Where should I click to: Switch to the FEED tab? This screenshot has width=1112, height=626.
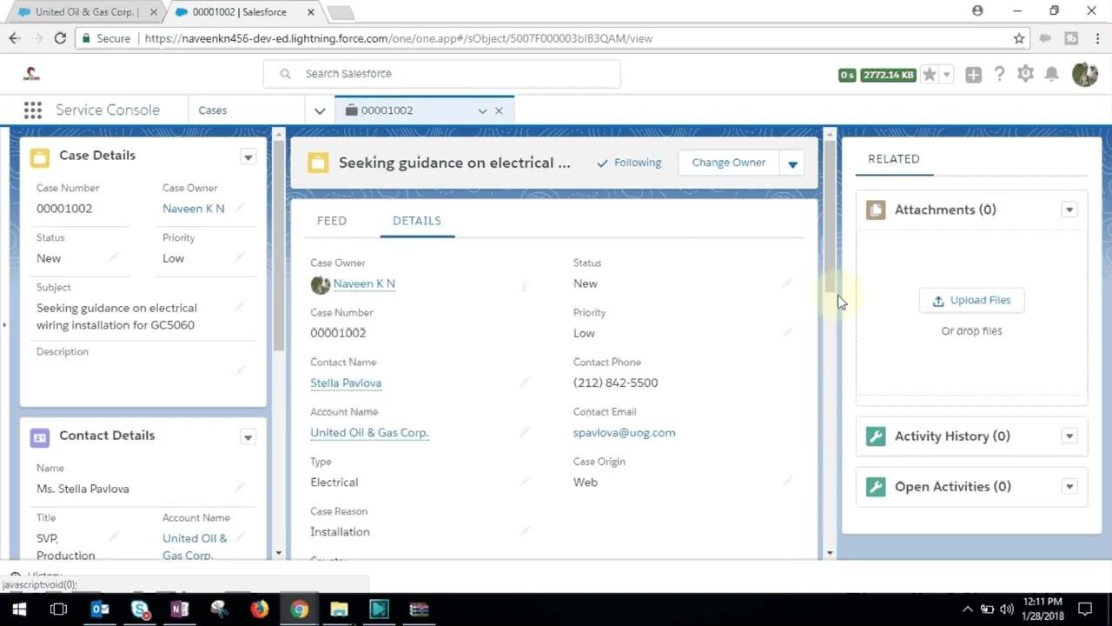point(332,221)
